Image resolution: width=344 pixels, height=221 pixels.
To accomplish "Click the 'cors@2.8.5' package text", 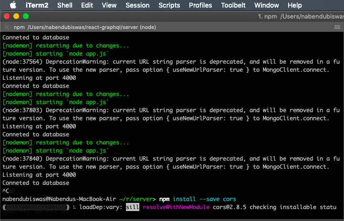I will (x=229, y=207).
